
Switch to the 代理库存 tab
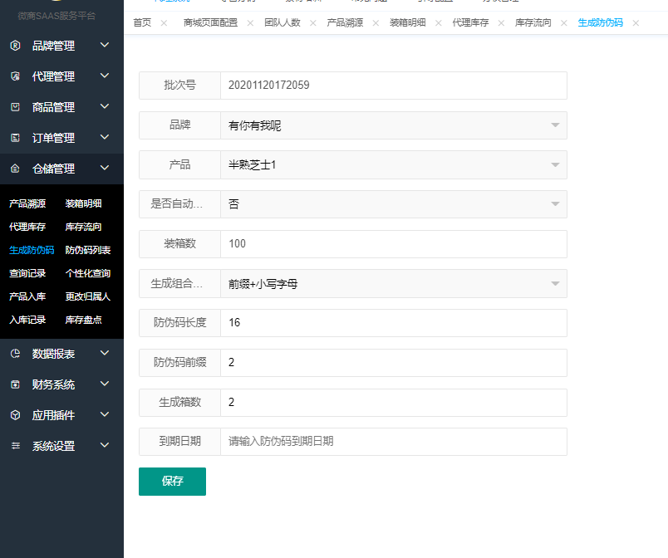(x=471, y=22)
